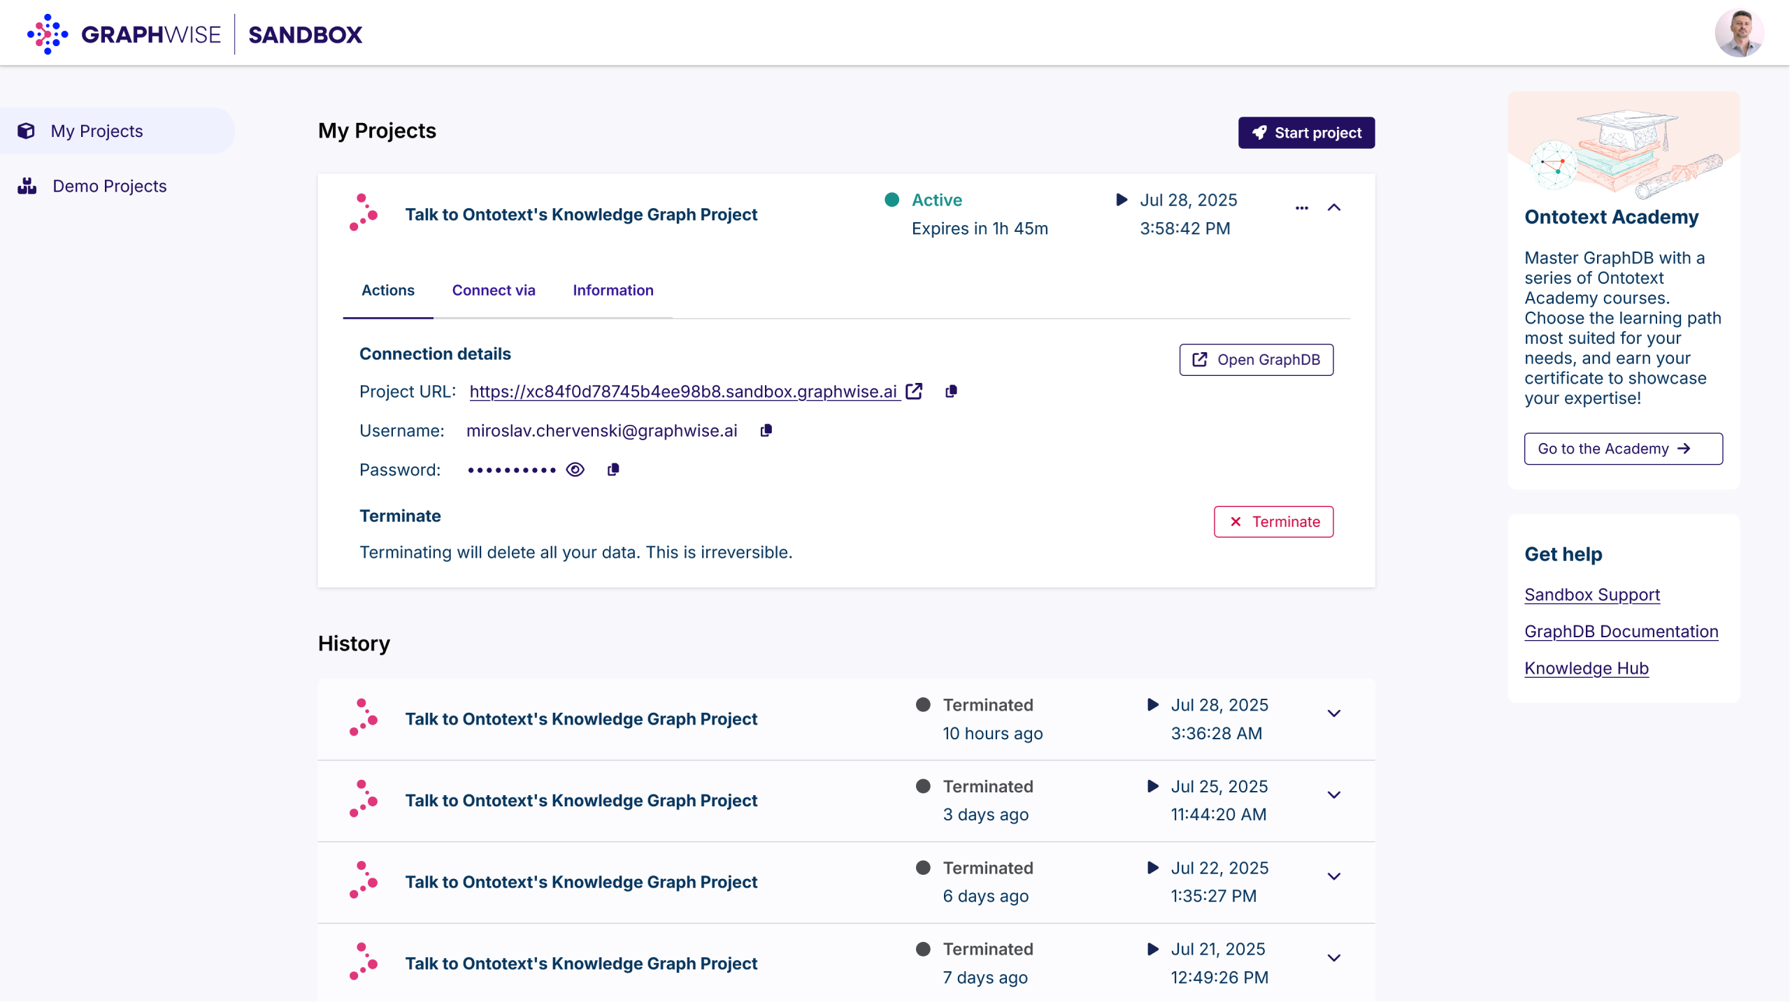Expand the history project from Jul 28 3:36:28 AM
Image resolution: width=1790 pixels, height=1002 pixels.
tap(1334, 713)
